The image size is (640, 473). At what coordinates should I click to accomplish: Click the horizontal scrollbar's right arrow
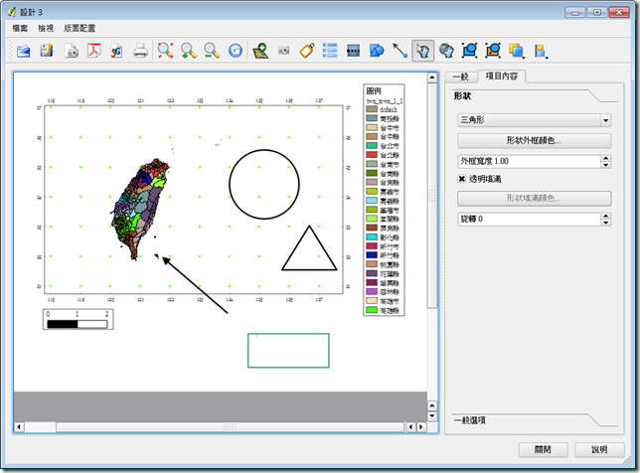[421, 427]
